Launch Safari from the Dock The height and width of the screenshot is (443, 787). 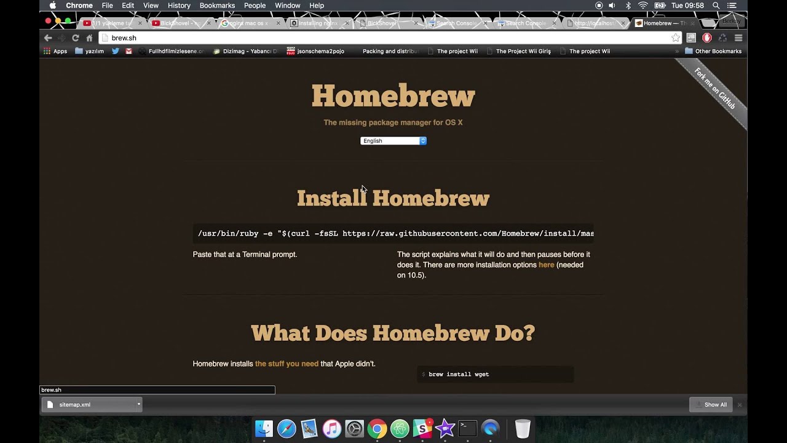pos(287,428)
